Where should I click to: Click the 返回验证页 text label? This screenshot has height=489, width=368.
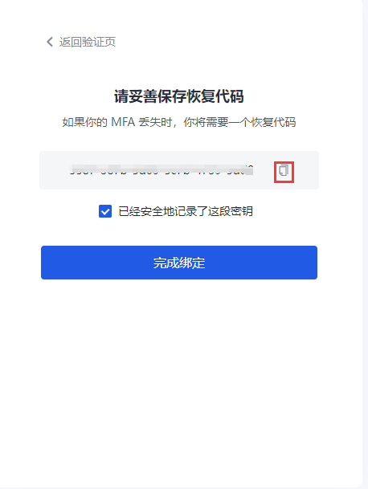point(88,42)
